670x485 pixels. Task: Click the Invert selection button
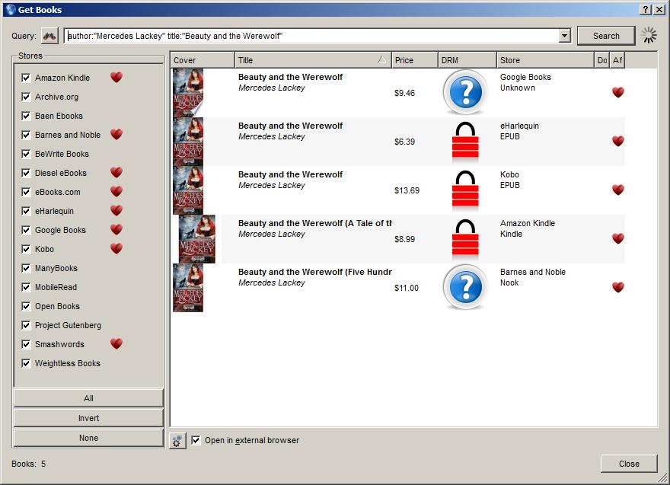(88, 418)
